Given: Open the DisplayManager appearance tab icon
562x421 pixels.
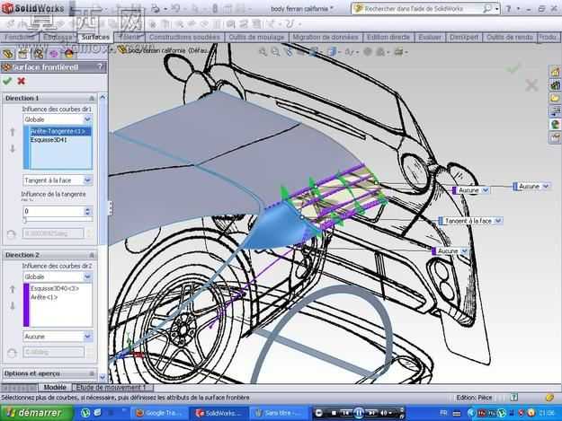Looking at the screenshot, I should coord(69,54).
